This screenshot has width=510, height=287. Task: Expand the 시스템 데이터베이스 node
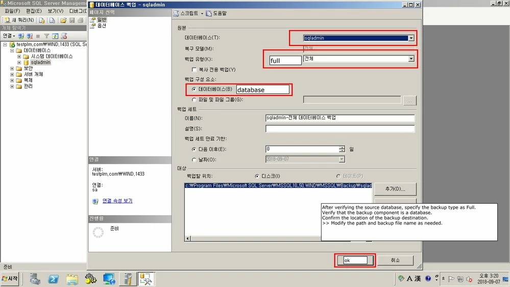point(19,56)
